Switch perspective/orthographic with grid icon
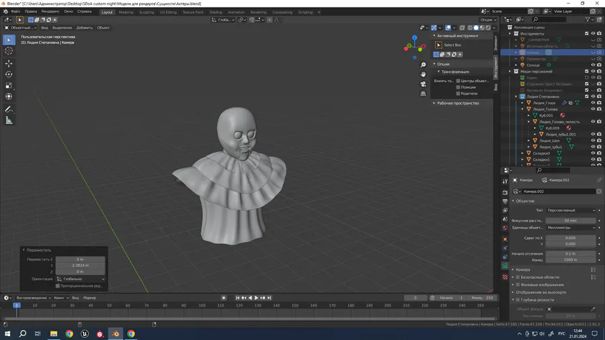 (x=424, y=93)
